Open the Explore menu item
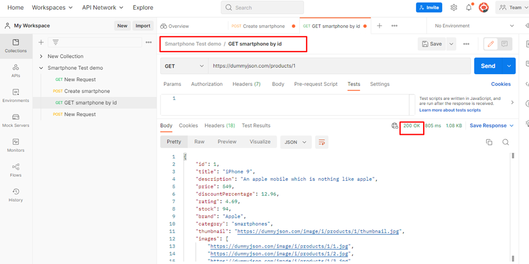Viewport: 529px width, 264px height. point(143,7)
